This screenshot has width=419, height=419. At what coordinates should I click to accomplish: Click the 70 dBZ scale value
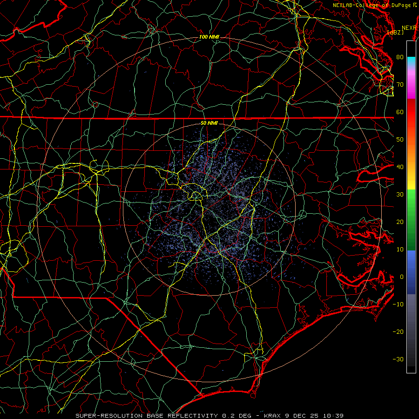pos(400,84)
